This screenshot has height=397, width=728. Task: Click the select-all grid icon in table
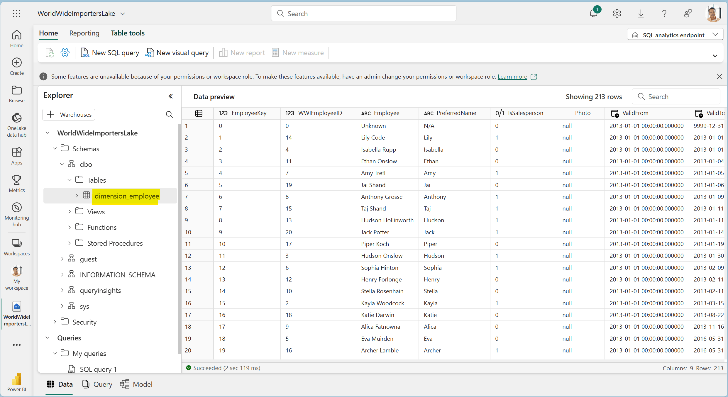point(199,113)
